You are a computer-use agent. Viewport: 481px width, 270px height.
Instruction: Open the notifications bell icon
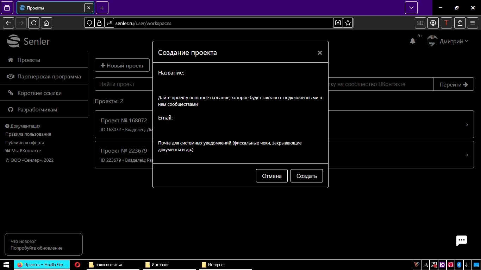click(x=413, y=41)
